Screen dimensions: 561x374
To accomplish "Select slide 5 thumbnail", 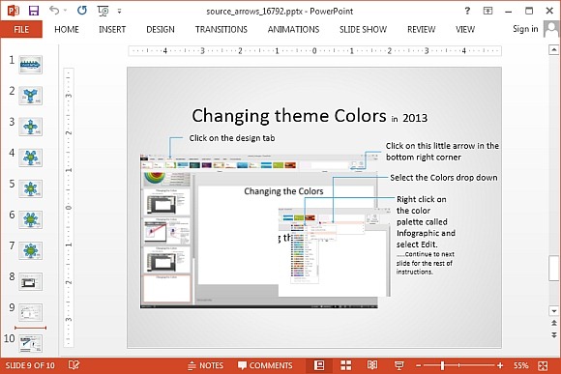I will 30,188.
